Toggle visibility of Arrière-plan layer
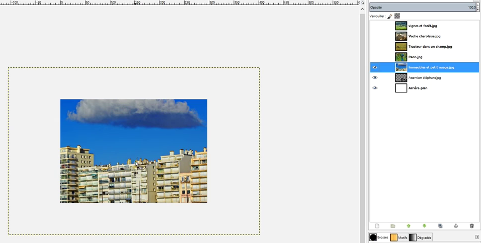Screen dimensions: 481x243 click(x=375, y=88)
